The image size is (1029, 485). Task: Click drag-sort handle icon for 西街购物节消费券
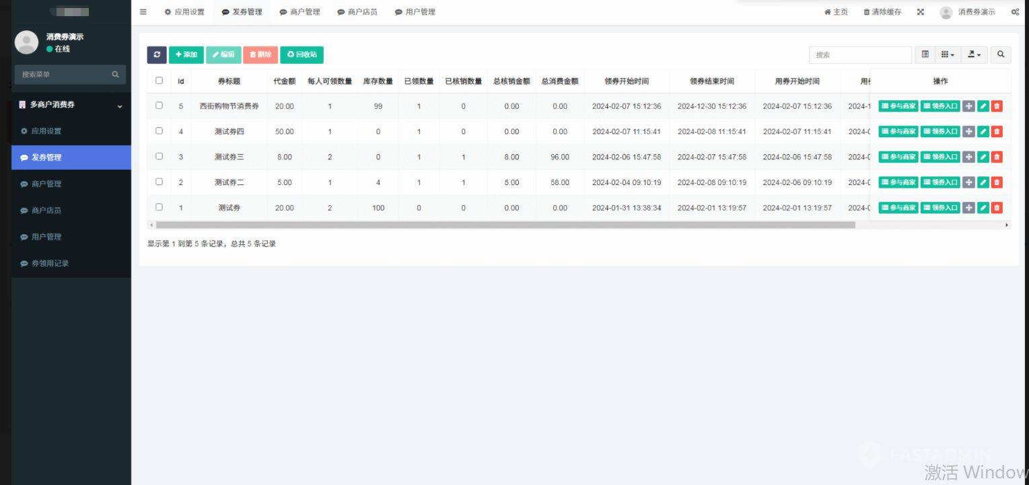(968, 106)
